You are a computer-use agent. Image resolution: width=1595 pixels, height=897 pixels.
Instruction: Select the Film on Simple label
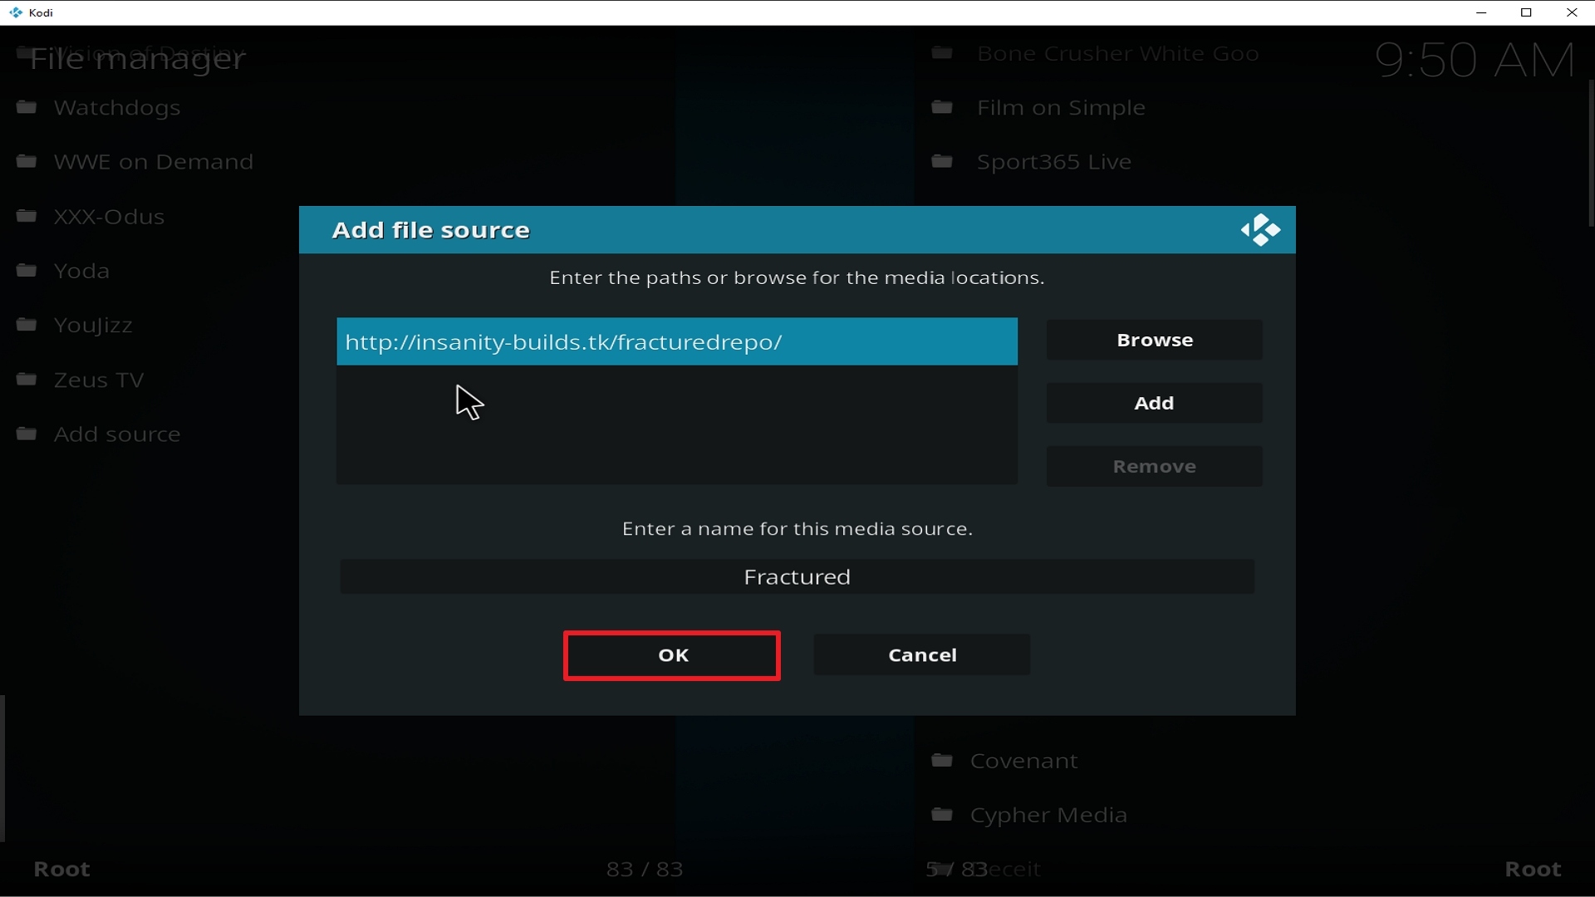click(1062, 108)
